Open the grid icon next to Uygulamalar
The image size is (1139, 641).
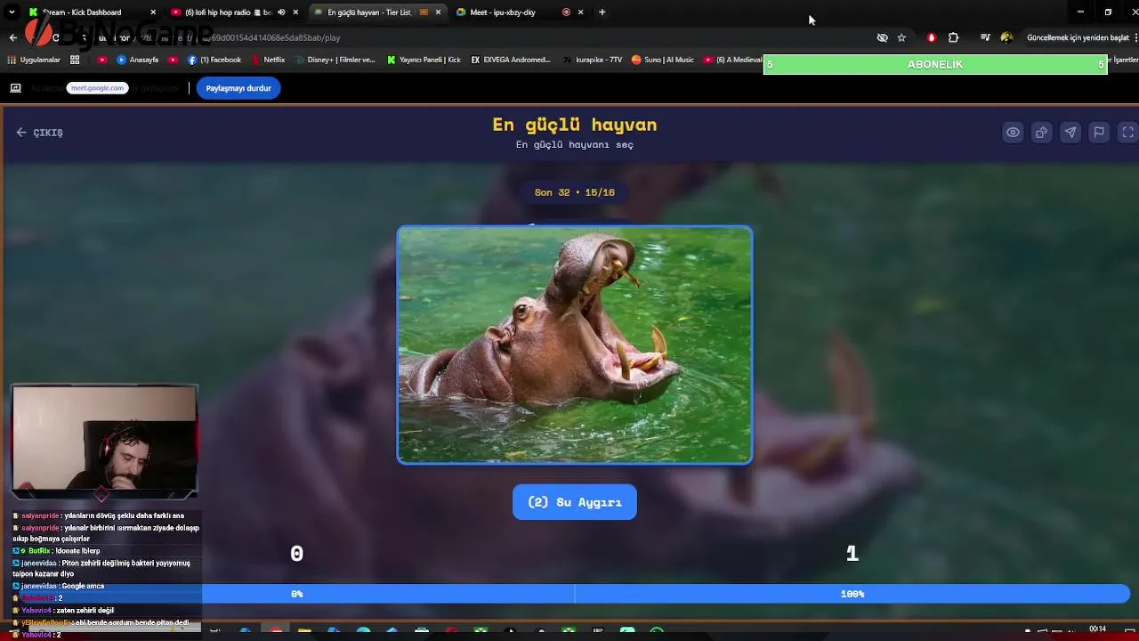pyautogui.click(x=75, y=60)
